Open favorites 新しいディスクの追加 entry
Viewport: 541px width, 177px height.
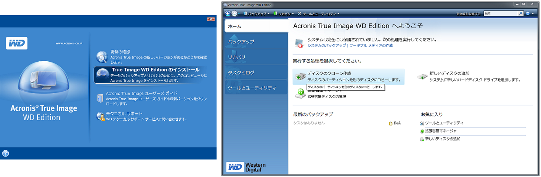[443, 139]
